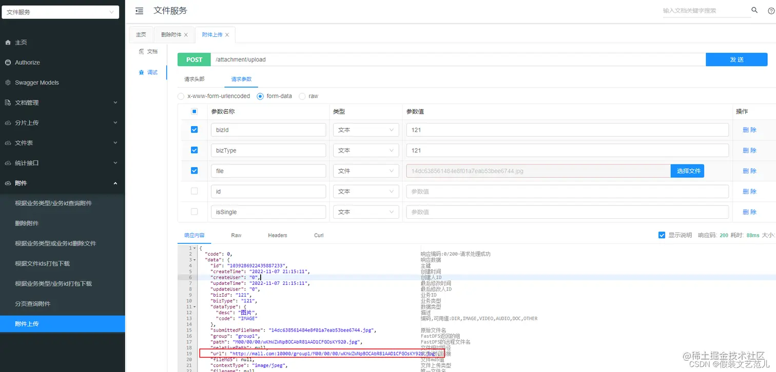This screenshot has height=372, width=776.
Task: Toggle the select-all parameters checkbox
Action: [x=194, y=111]
